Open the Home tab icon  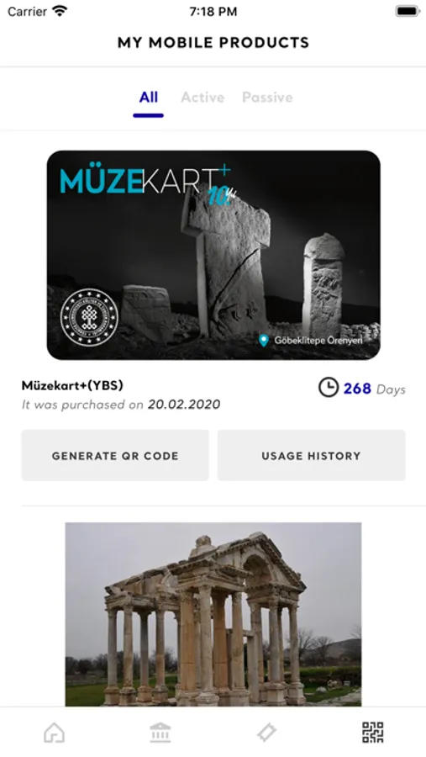click(54, 733)
